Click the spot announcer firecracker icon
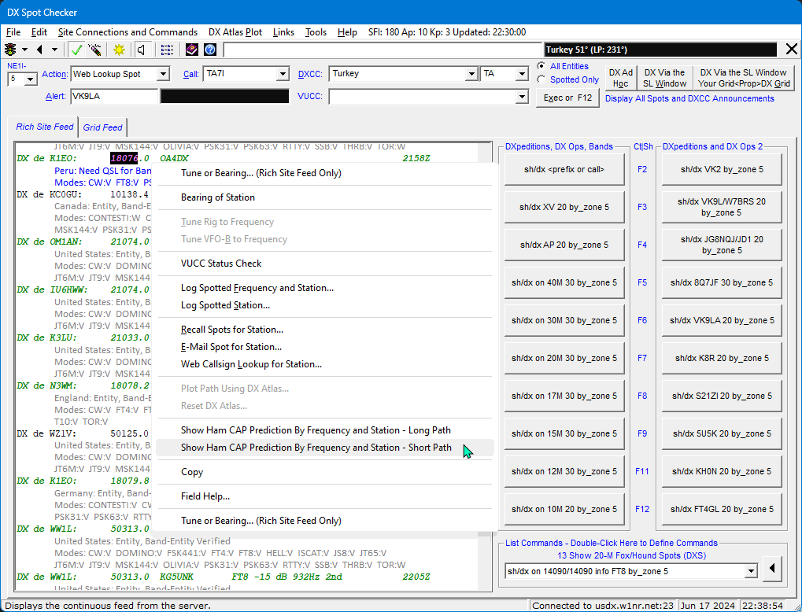The width and height of the screenshot is (802, 612). coord(94,50)
